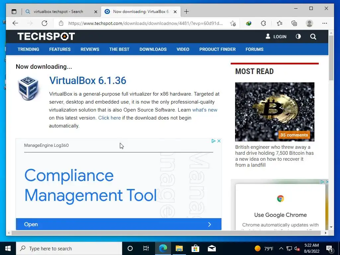Click the vertical page scrollbar thumb
Image resolution: width=340 pixels, height=255 pixels.
click(331, 58)
